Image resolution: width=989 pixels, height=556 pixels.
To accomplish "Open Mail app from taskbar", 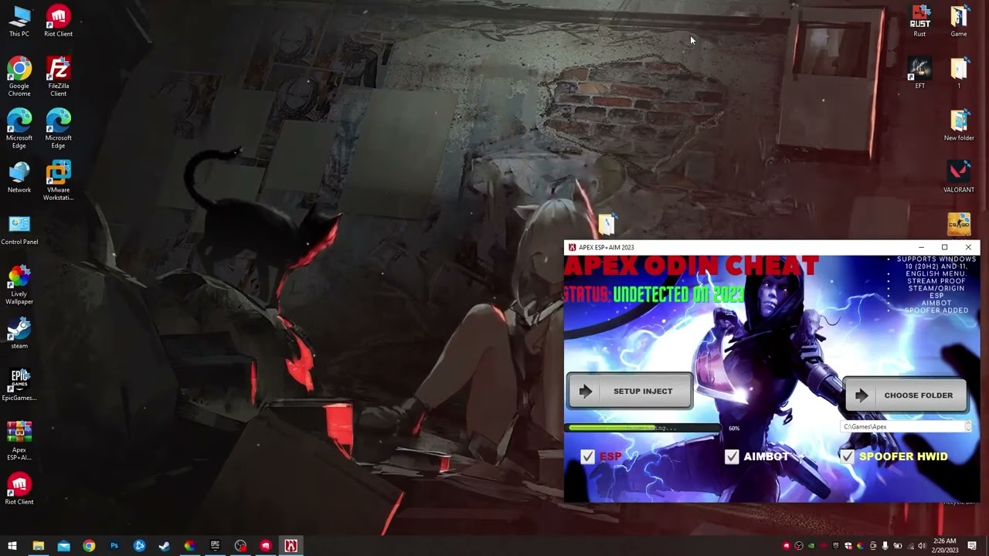I will click(63, 546).
